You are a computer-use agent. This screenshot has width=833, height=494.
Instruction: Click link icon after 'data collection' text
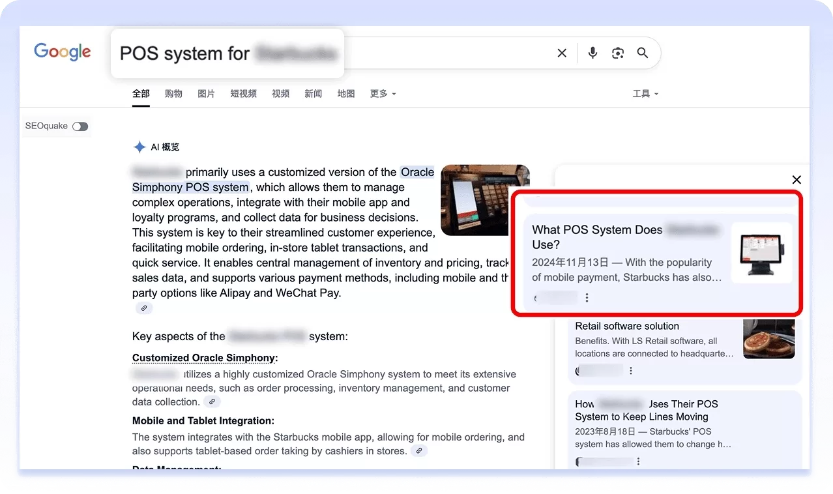[212, 402]
